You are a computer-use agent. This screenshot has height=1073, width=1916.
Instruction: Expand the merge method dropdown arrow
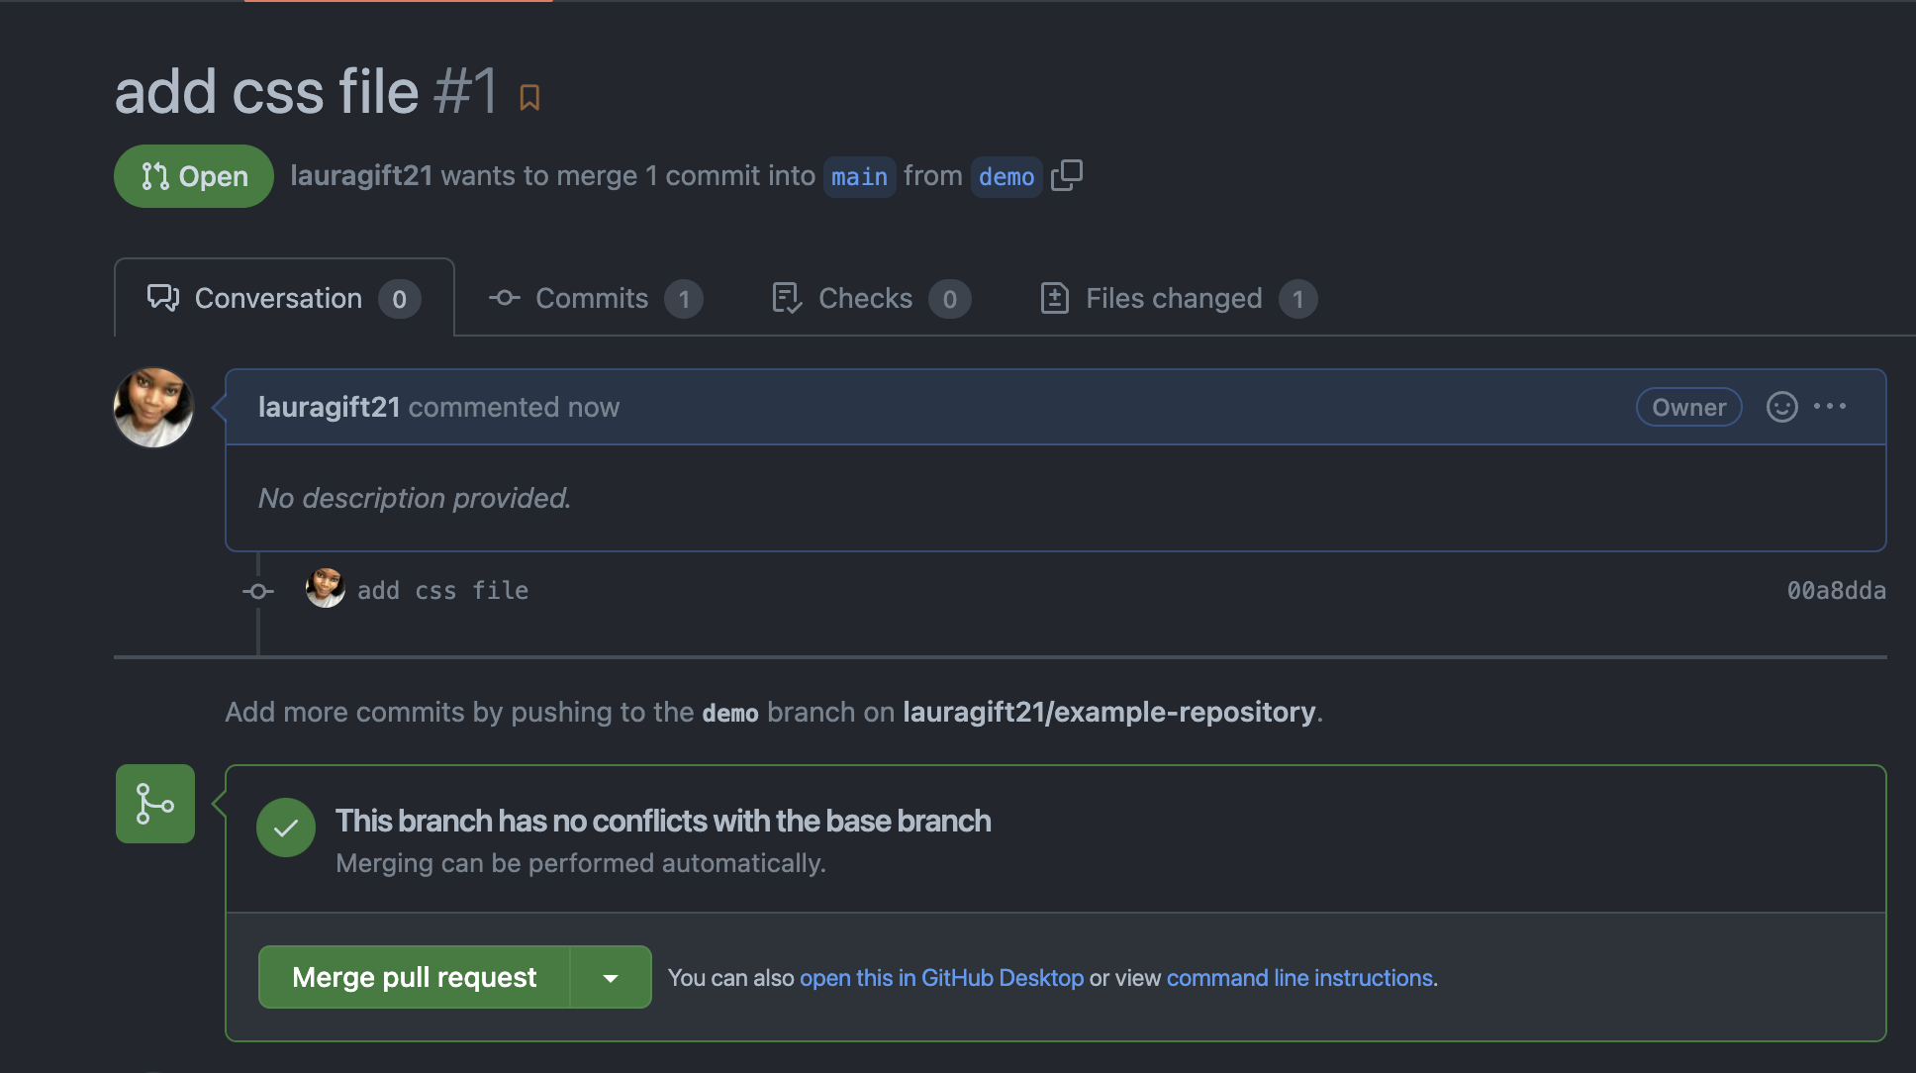coord(611,978)
